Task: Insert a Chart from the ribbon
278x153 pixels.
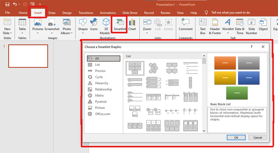Action: (132, 24)
